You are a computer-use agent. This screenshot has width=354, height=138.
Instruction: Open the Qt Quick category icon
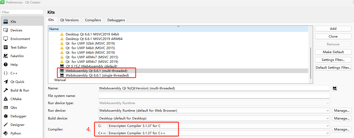pyautogui.click(x=6, y=82)
